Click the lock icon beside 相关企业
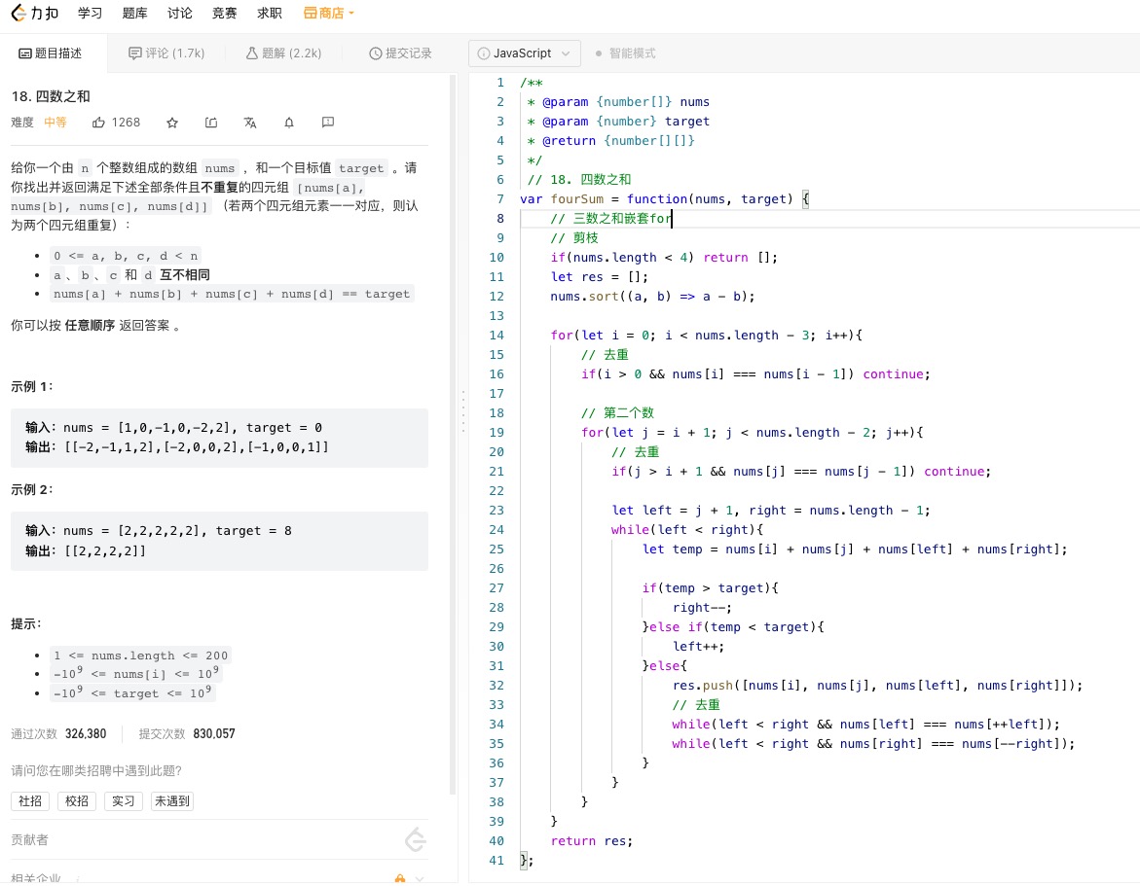This screenshot has width=1140, height=886. (x=400, y=879)
